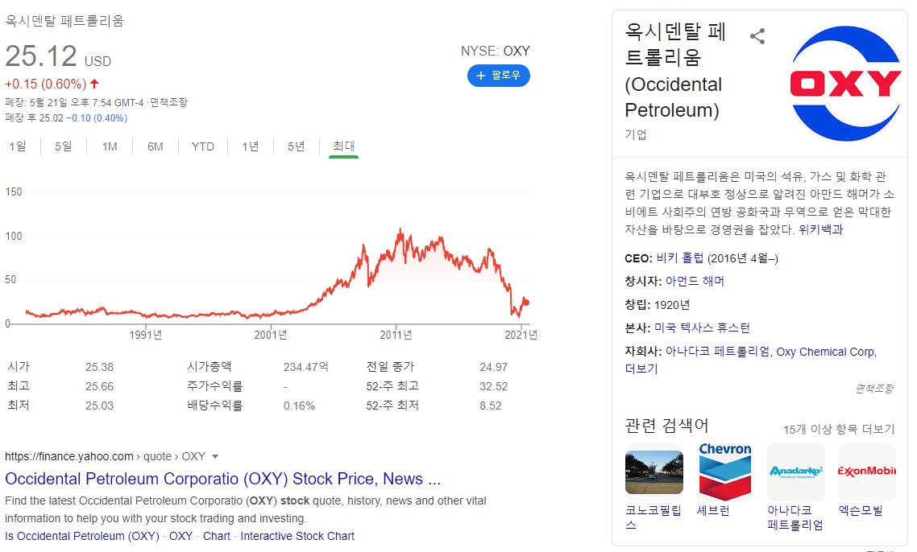
Task: Switch to the YTD chart tab
Action: click(x=203, y=146)
